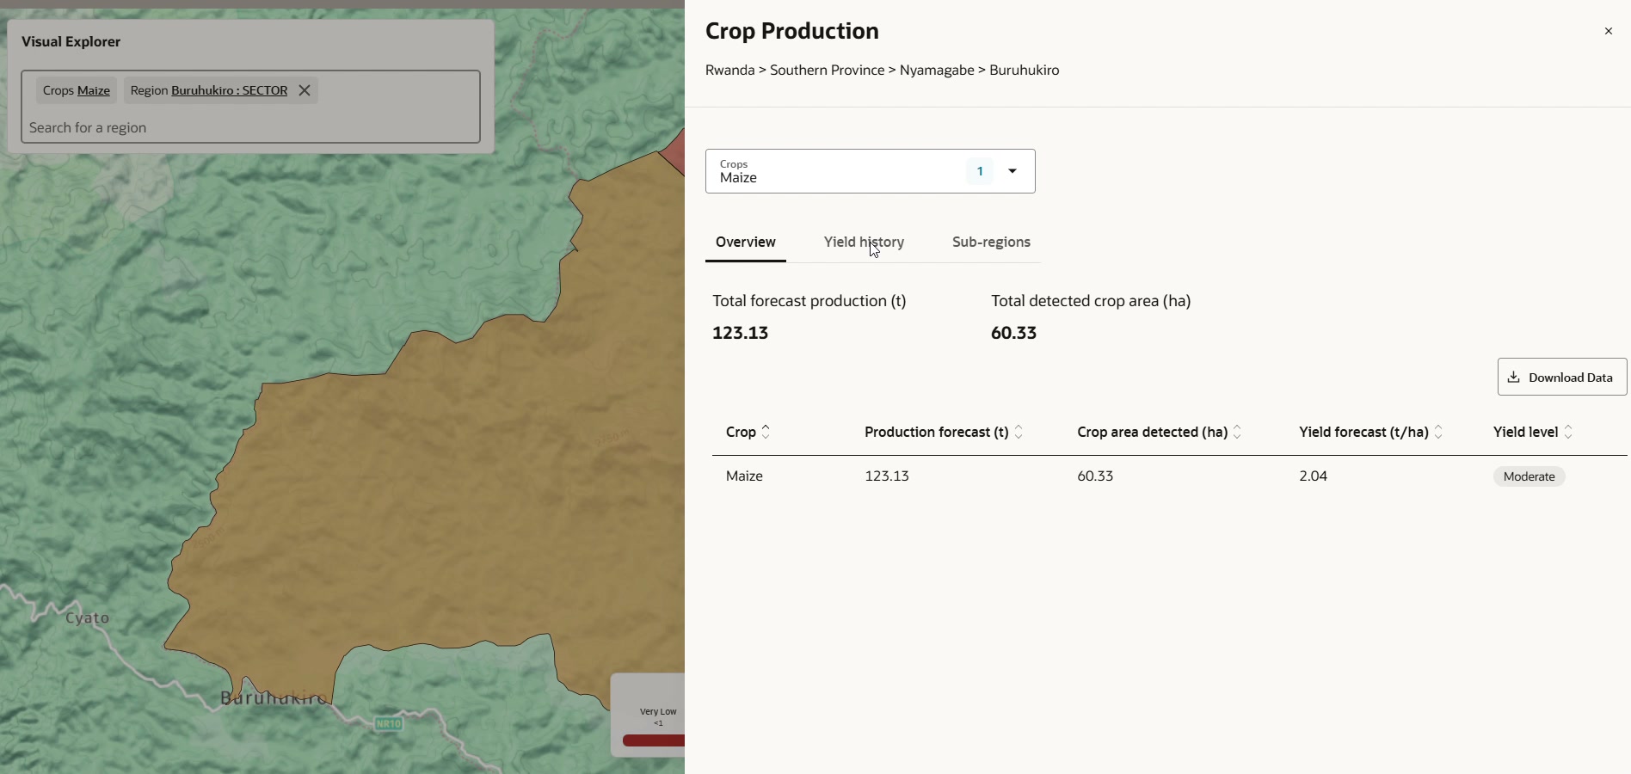Click the Buruhukiro label on the map
The height and width of the screenshot is (774, 1631).
[x=273, y=698]
